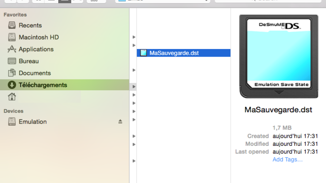Select the MaSauvegarde.dst file in the column list
The width and height of the screenshot is (326, 183).
point(184,53)
